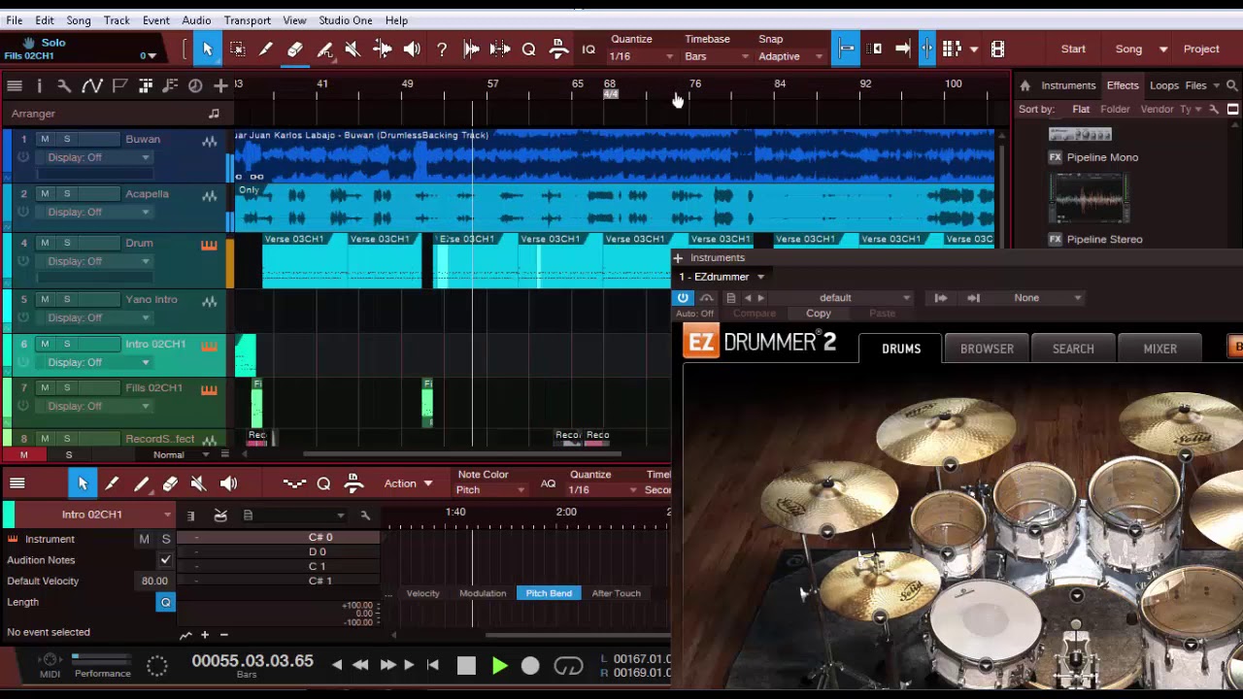Click the tempo clock icon above tracks

click(195, 86)
